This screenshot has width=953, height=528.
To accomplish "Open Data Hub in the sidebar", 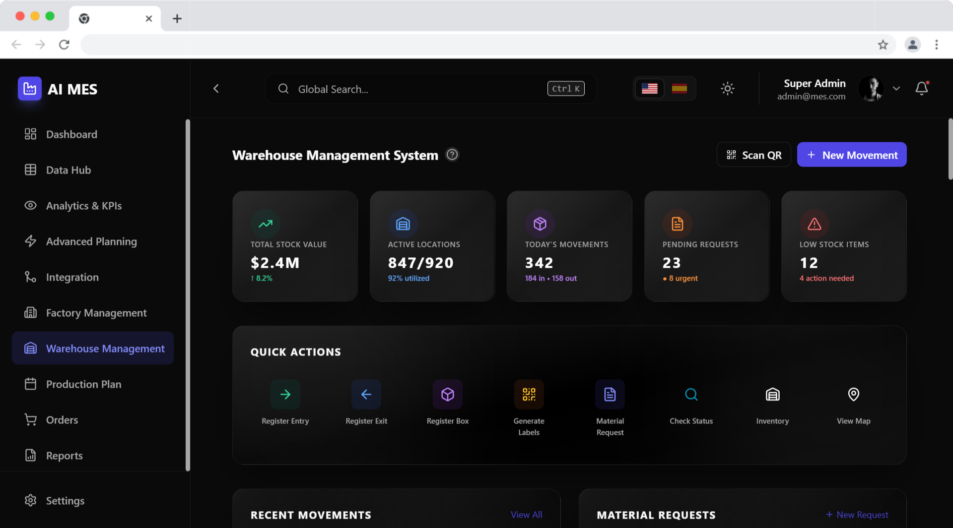I will 93,170.
